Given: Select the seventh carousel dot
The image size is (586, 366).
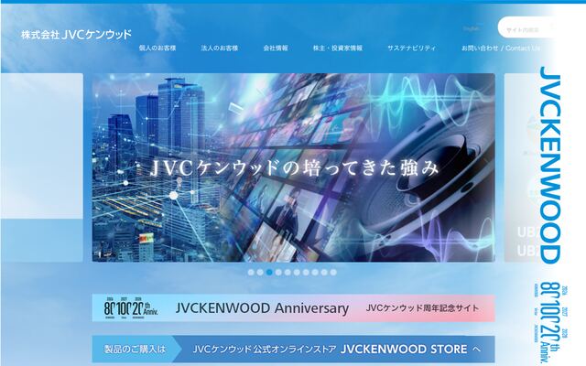Looking at the screenshot, I should click(x=306, y=273).
